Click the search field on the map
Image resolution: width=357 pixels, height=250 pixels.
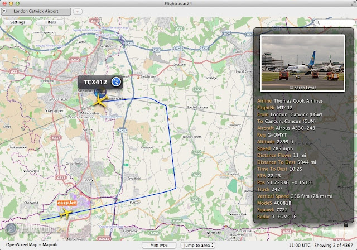pyautogui.click(x=335, y=22)
